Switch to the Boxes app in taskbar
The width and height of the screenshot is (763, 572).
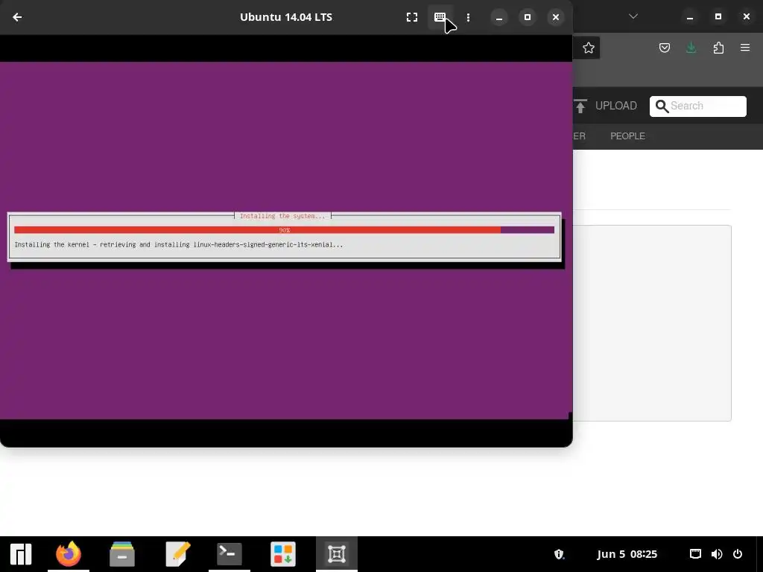pos(337,554)
